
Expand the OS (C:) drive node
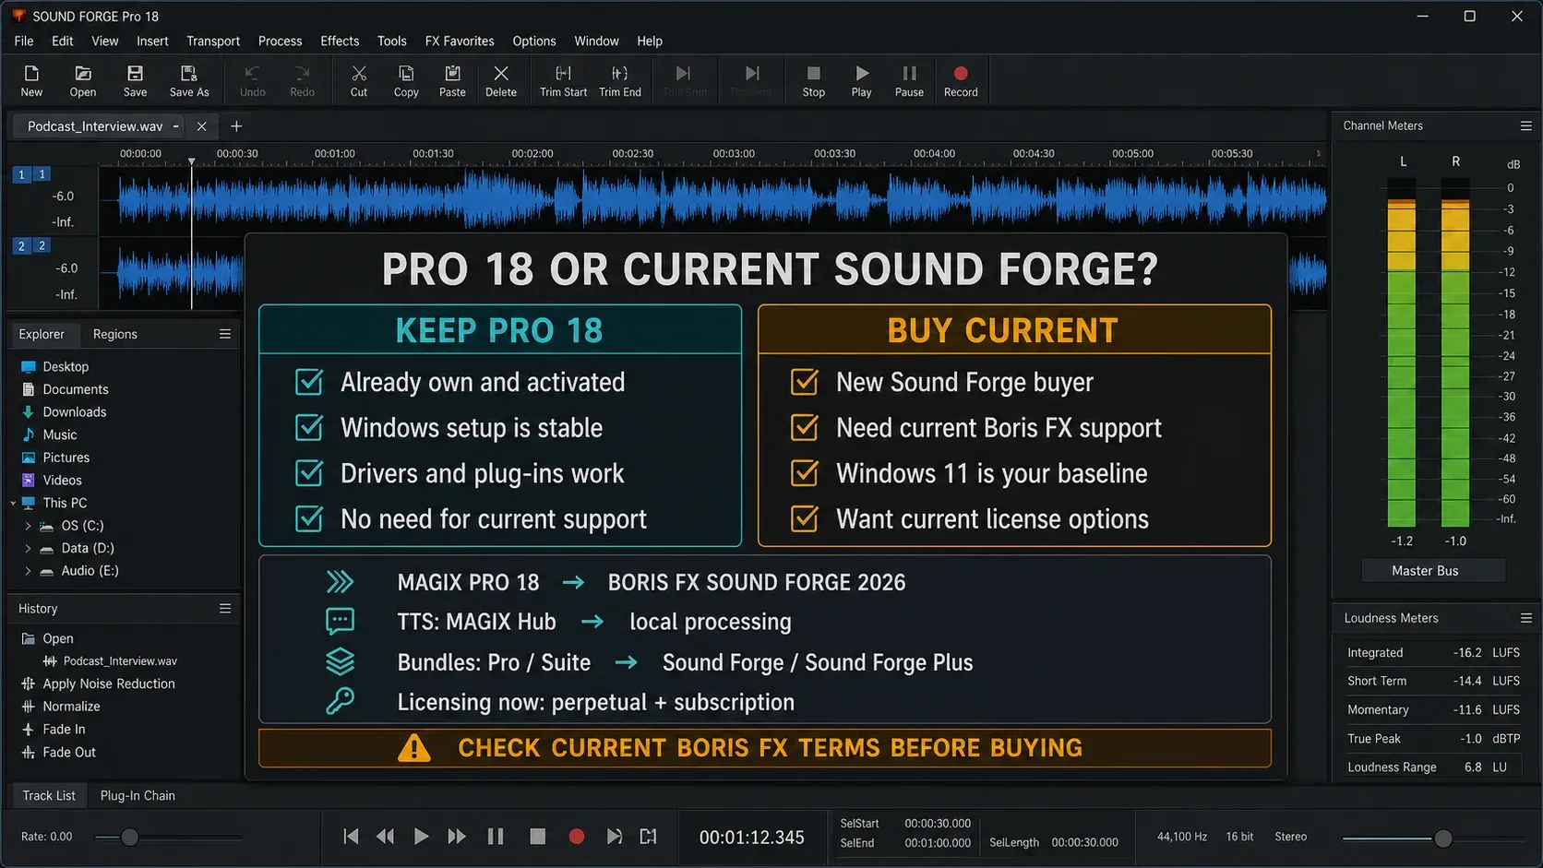[28, 526]
